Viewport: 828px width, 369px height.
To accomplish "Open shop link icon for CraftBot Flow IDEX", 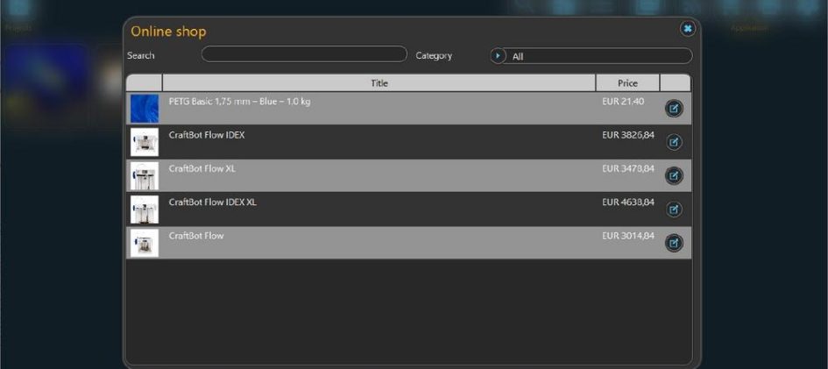I will [674, 142].
